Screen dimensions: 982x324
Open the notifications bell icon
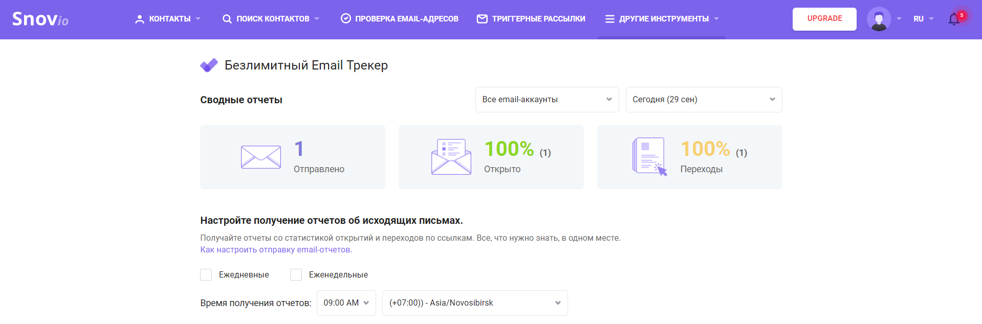click(954, 19)
